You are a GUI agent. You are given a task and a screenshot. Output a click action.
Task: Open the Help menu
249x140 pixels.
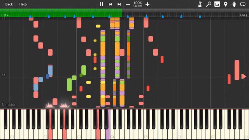(23, 4)
